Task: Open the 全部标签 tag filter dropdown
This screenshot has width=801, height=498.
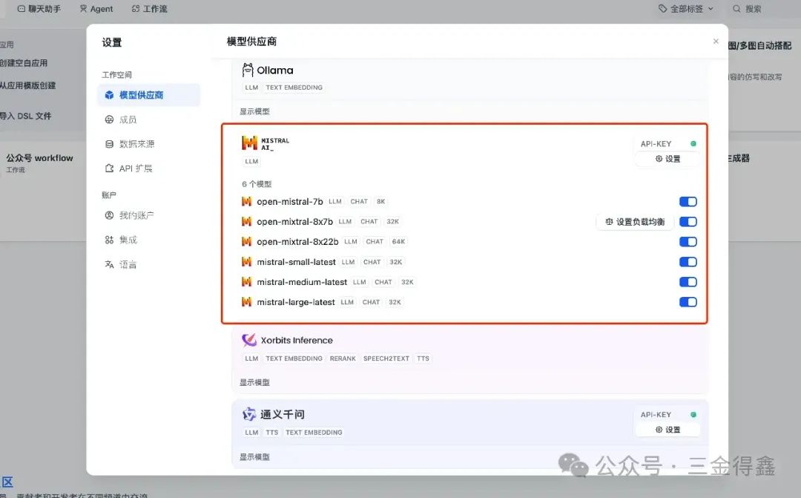Action: pyautogui.click(x=686, y=9)
